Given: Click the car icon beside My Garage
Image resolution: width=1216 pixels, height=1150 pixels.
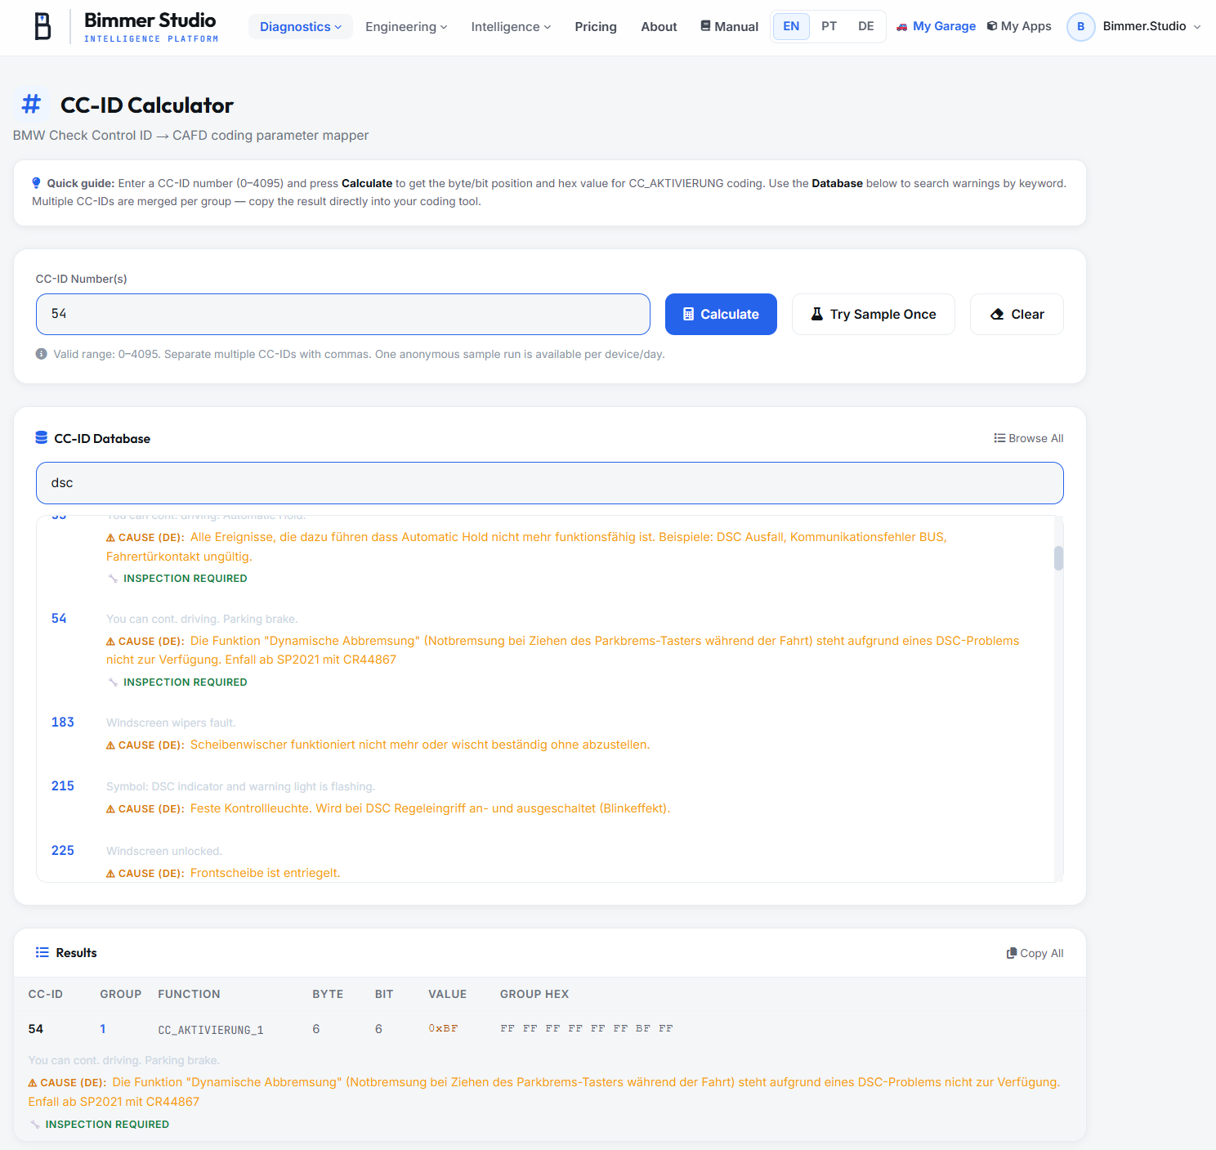Looking at the screenshot, I should pos(902,27).
